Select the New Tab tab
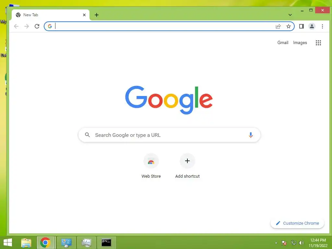Screen dimensions: 332x249 51,15
